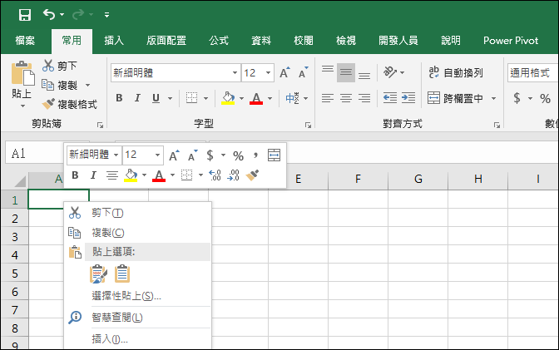
Task: Expand ribbon 貼上 options arrow
Action: pyautogui.click(x=22, y=106)
